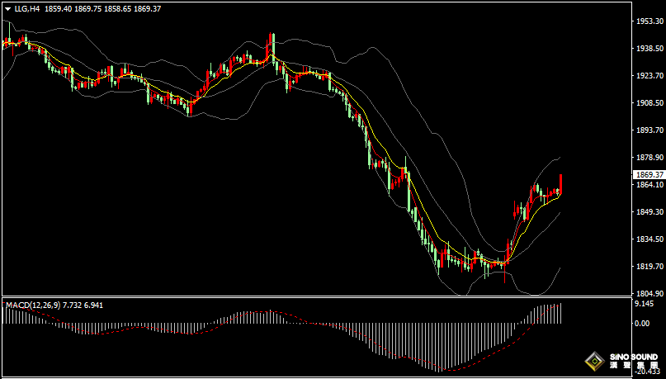Click the 1938.50 price axis label

coord(649,49)
